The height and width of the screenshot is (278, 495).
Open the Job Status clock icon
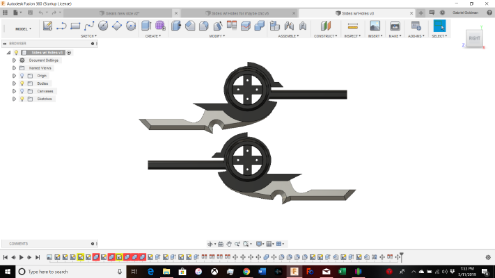442,13
